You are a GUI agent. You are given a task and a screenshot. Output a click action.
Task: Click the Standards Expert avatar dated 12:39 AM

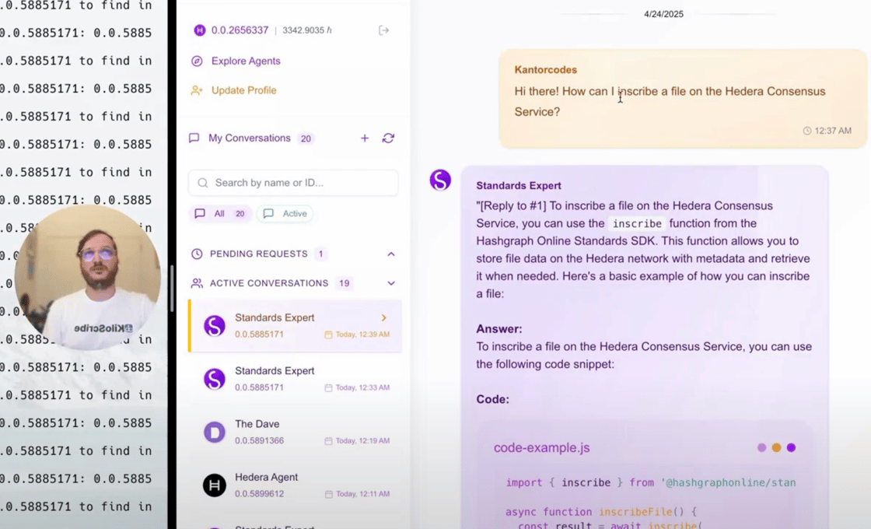coord(215,326)
